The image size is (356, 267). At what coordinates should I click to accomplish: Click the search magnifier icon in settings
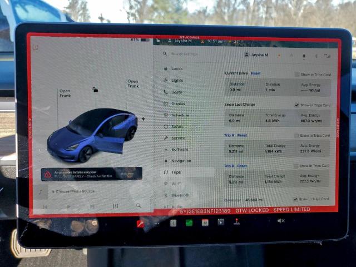165,53
